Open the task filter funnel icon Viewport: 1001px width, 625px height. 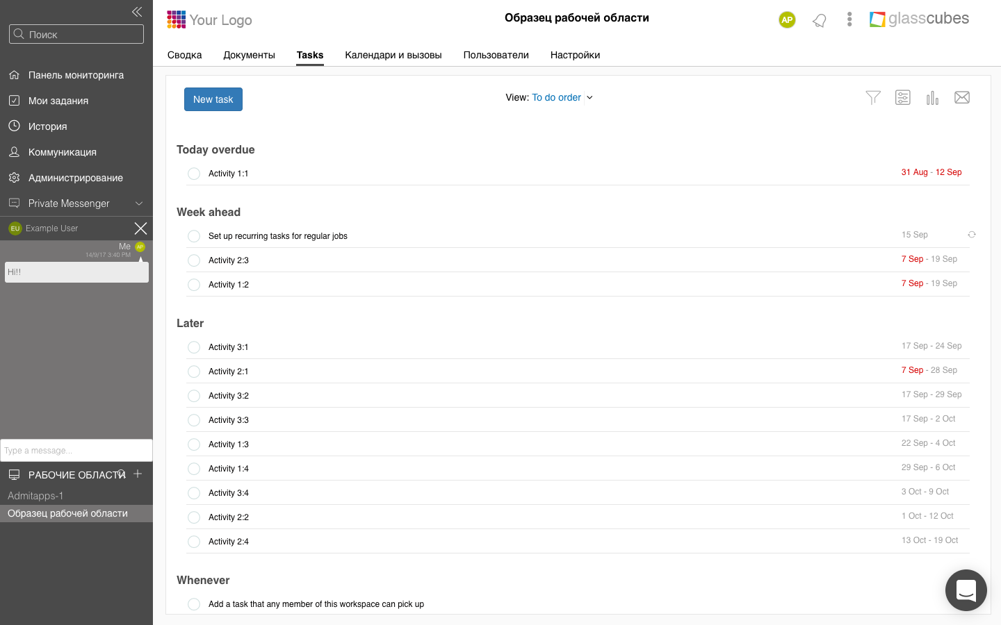pyautogui.click(x=873, y=98)
